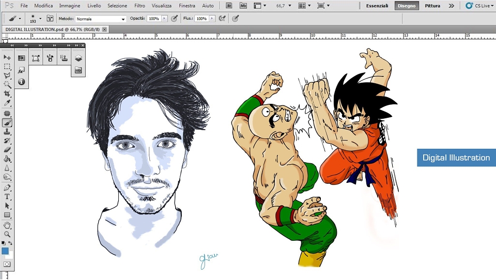Select the Brush tool in the toolbox
The height and width of the screenshot is (280, 496).
[x=7, y=123]
